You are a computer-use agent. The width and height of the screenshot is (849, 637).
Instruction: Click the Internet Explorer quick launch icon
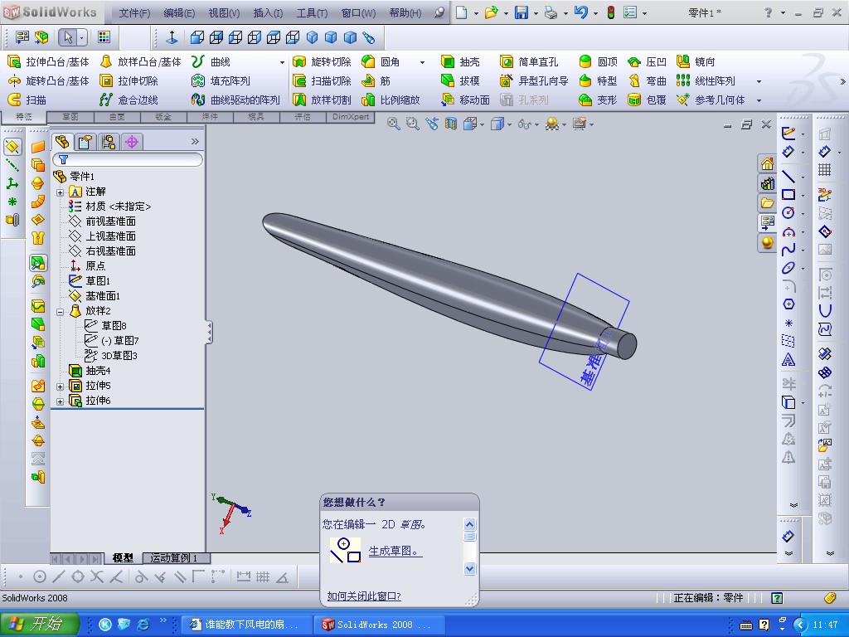[143, 625]
